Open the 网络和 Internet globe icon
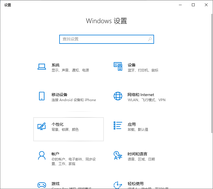The image size is (213, 189). coord(118,96)
